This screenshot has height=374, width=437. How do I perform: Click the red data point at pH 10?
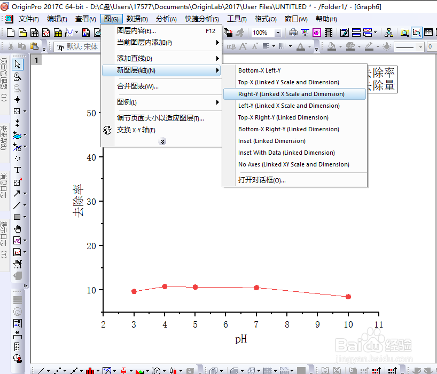(348, 297)
